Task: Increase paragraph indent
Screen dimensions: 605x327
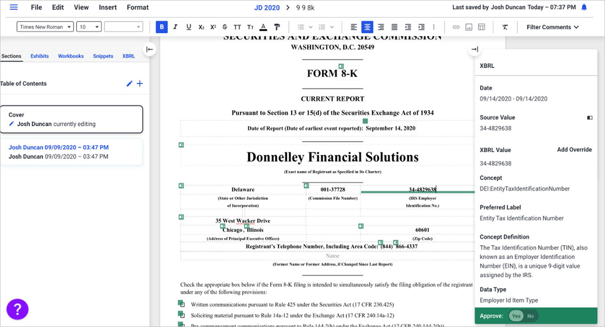Action: (x=422, y=27)
